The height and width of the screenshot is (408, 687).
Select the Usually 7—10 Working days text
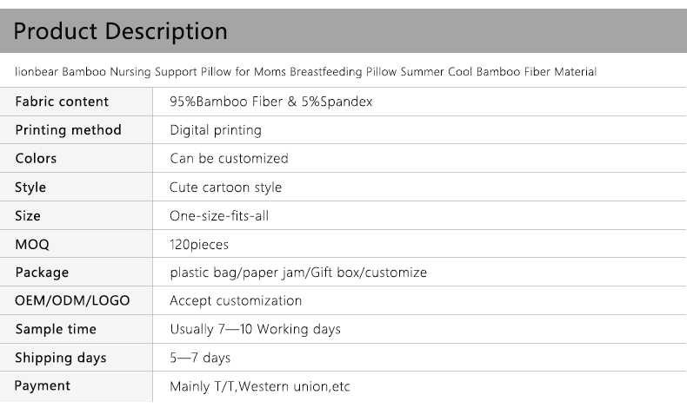tap(255, 330)
